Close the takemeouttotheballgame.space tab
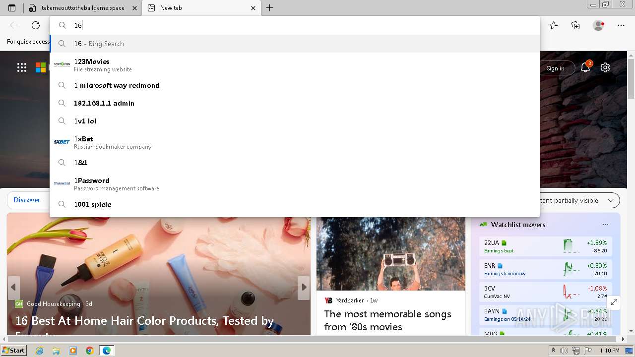This screenshot has width=635, height=357. click(134, 8)
